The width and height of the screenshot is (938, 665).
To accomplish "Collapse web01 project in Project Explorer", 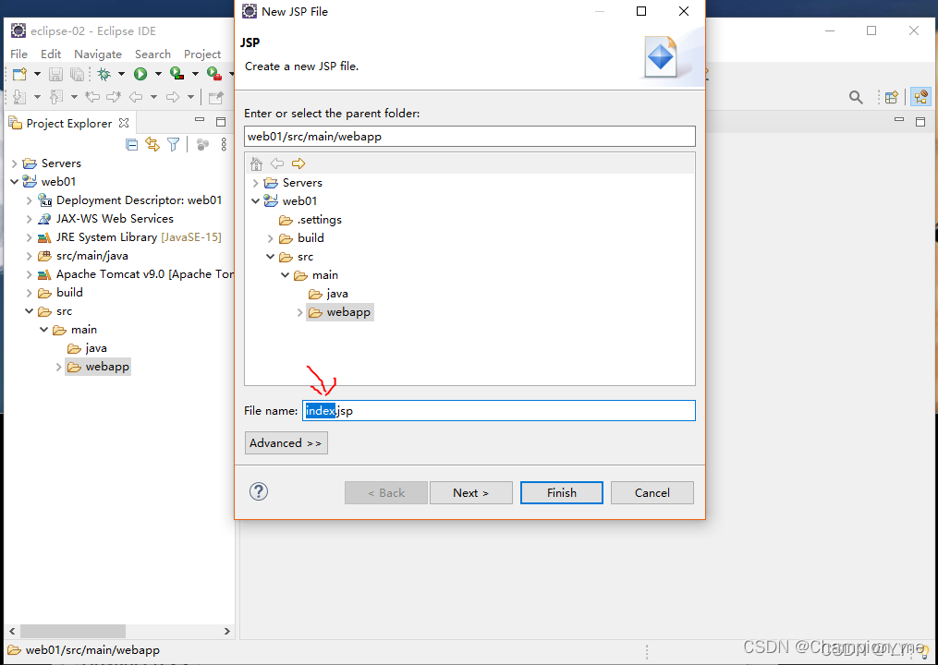I will tap(15, 181).
